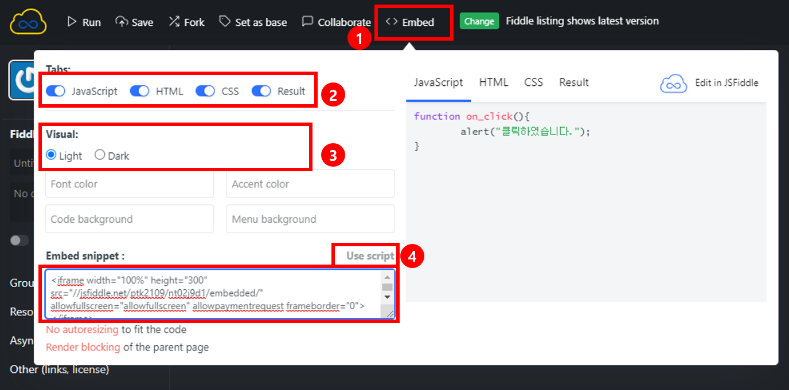This screenshot has width=789, height=390.
Task: Open the Embed panel
Action: coord(409,22)
